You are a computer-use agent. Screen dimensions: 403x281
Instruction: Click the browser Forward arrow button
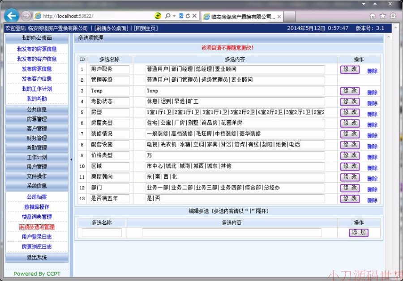click(x=26, y=16)
